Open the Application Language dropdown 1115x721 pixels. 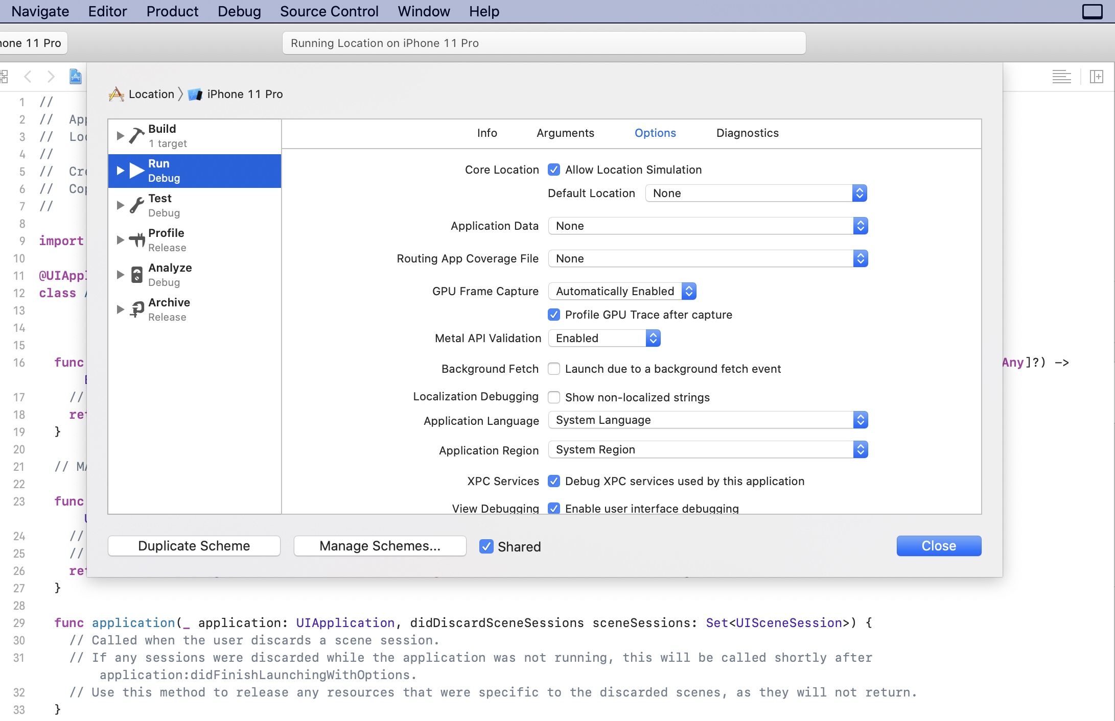[708, 420]
